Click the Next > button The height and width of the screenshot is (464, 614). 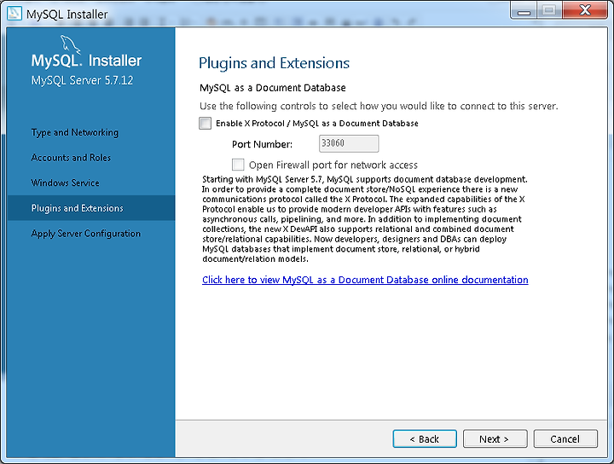pos(495,439)
